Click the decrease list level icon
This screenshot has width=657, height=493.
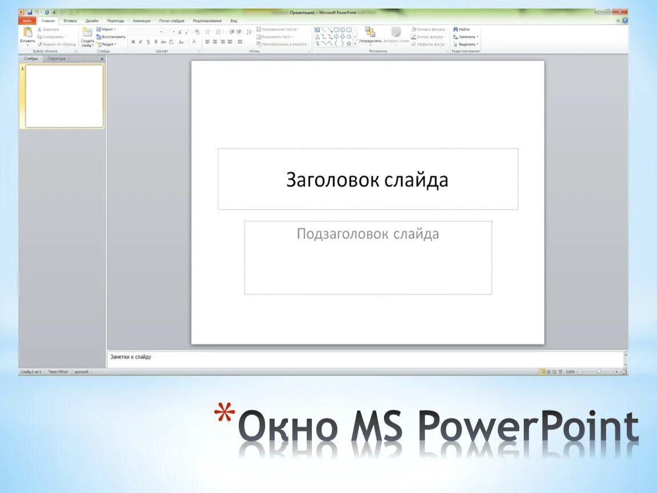(x=232, y=32)
